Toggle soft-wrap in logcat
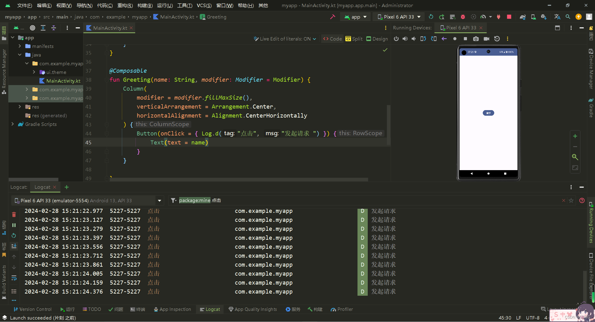Image resolution: width=595 pixels, height=322 pixels. click(14, 278)
